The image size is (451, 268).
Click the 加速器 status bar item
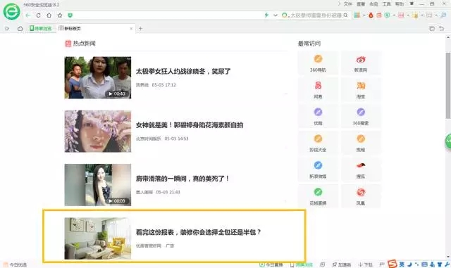pos(341,264)
